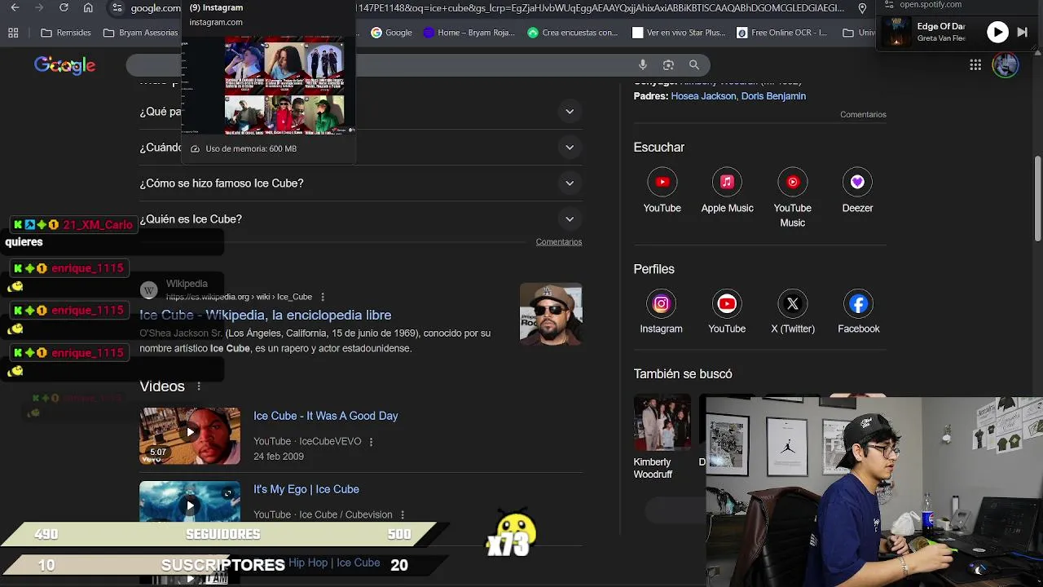1043x587 pixels.
Task: Expand the ¿Cuándo... question chevron
Action: [570, 148]
